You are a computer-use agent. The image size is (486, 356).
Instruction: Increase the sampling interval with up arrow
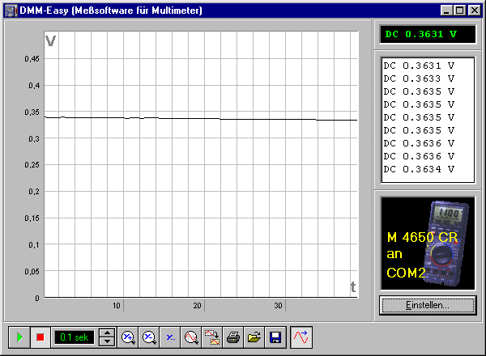tap(107, 333)
